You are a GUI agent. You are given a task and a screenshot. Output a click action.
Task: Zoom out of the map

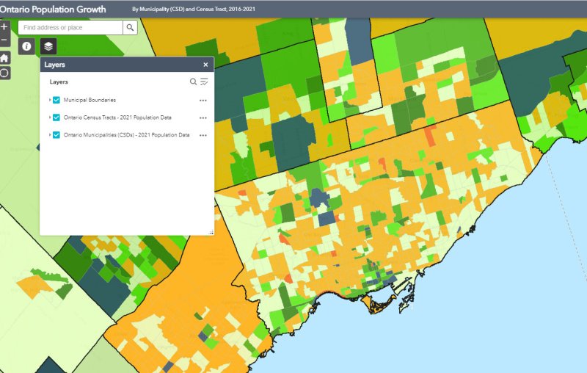tap(4, 40)
